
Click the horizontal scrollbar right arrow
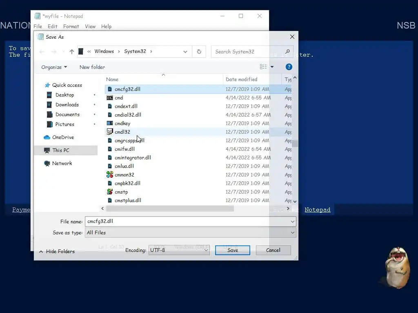pos(288,209)
